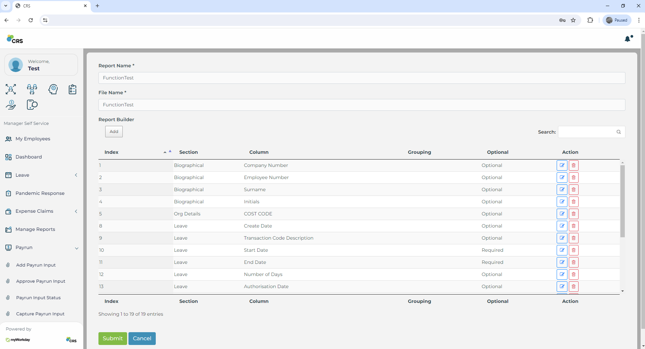The width and height of the screenshot is (645, 349).
Task: Click the table scrollbar down arrow
Action: (622, 291)
